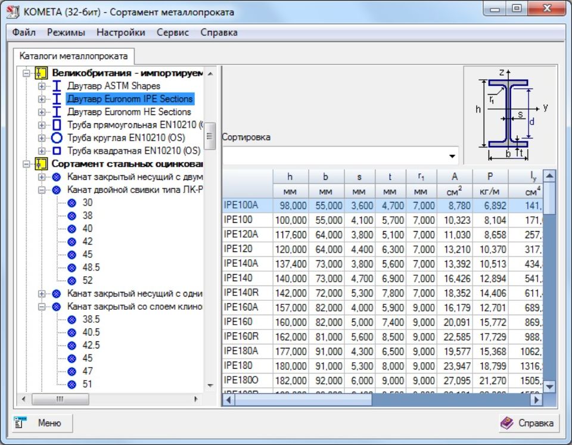Viewport: 572px width, 445px height.
Task: Select the Каталоги металлопроката tab
Action: tap(74, 56)
